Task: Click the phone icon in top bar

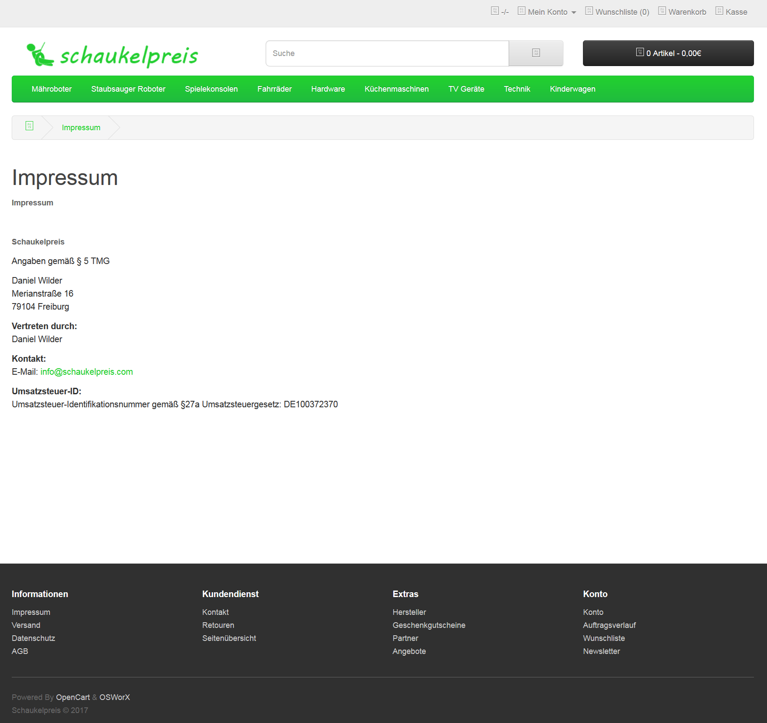Action: [495, 11]
